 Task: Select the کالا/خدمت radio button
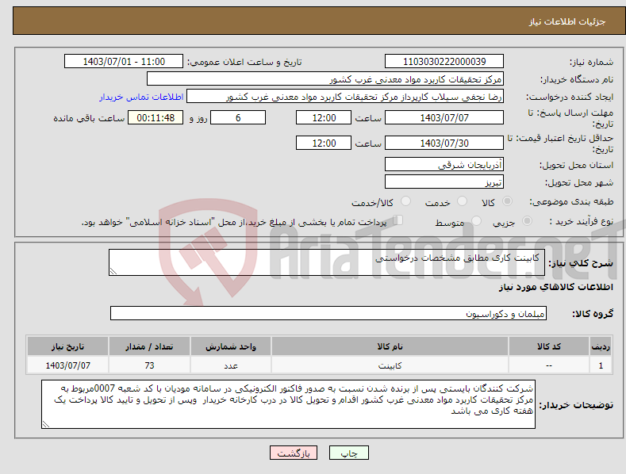point(405,201)
